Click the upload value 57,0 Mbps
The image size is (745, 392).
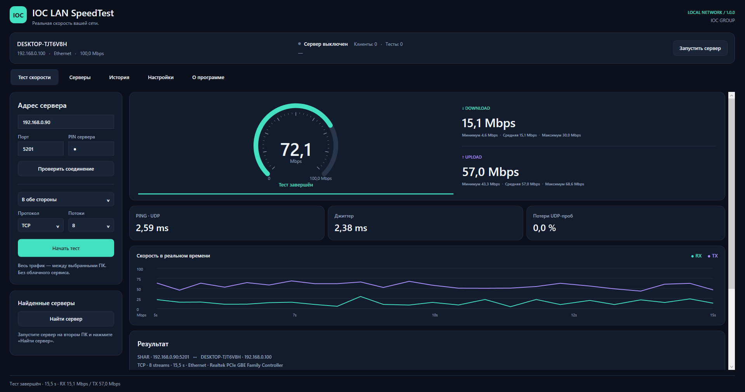(490, 172)
